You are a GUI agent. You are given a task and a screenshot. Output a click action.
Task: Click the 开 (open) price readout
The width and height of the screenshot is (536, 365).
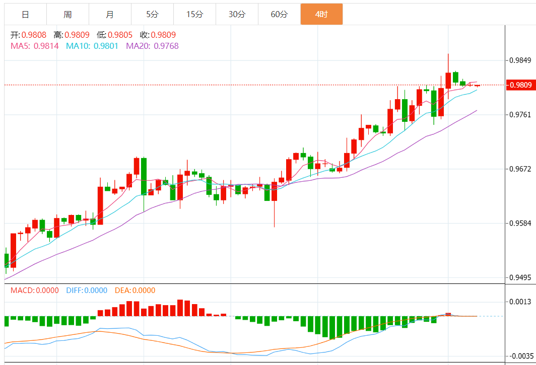pyautogui.click(x=29, y=35)
